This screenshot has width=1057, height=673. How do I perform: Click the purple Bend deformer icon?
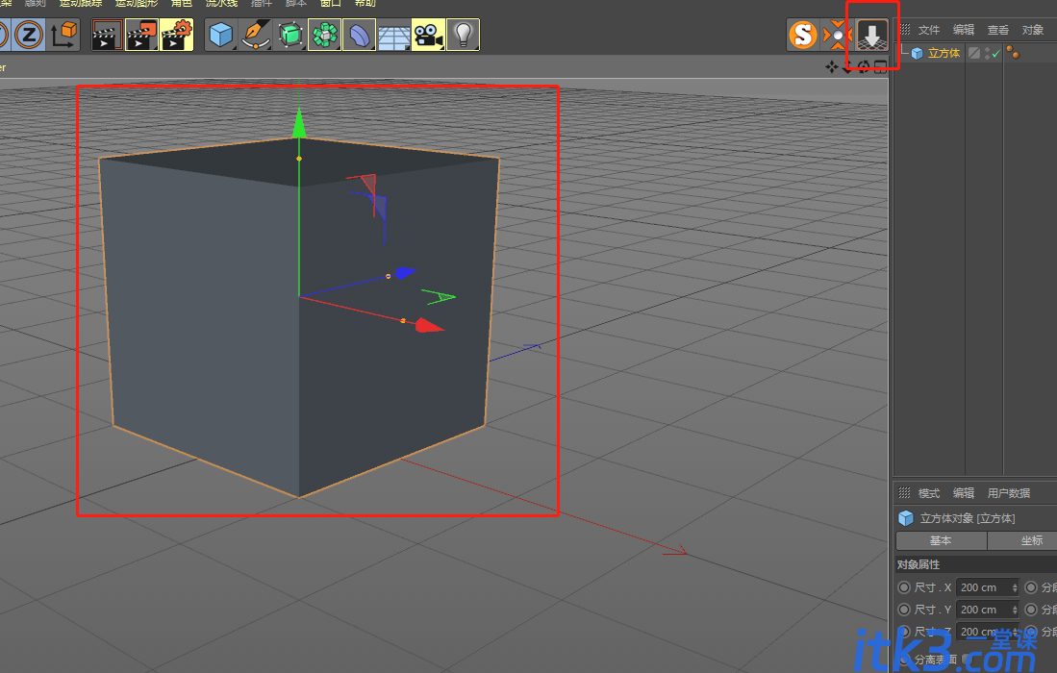point(360,35)
